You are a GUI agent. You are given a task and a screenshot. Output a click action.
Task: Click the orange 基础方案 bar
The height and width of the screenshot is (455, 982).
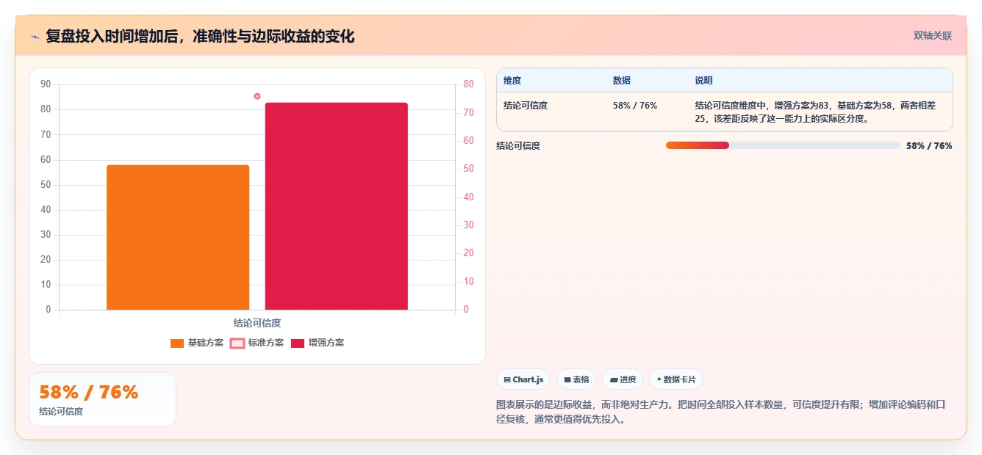coord(178,237)
